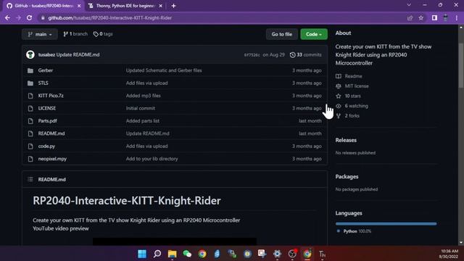The image size is (464, 261).
Task: Open the 33 commits history
Action: tap(306, 55)
